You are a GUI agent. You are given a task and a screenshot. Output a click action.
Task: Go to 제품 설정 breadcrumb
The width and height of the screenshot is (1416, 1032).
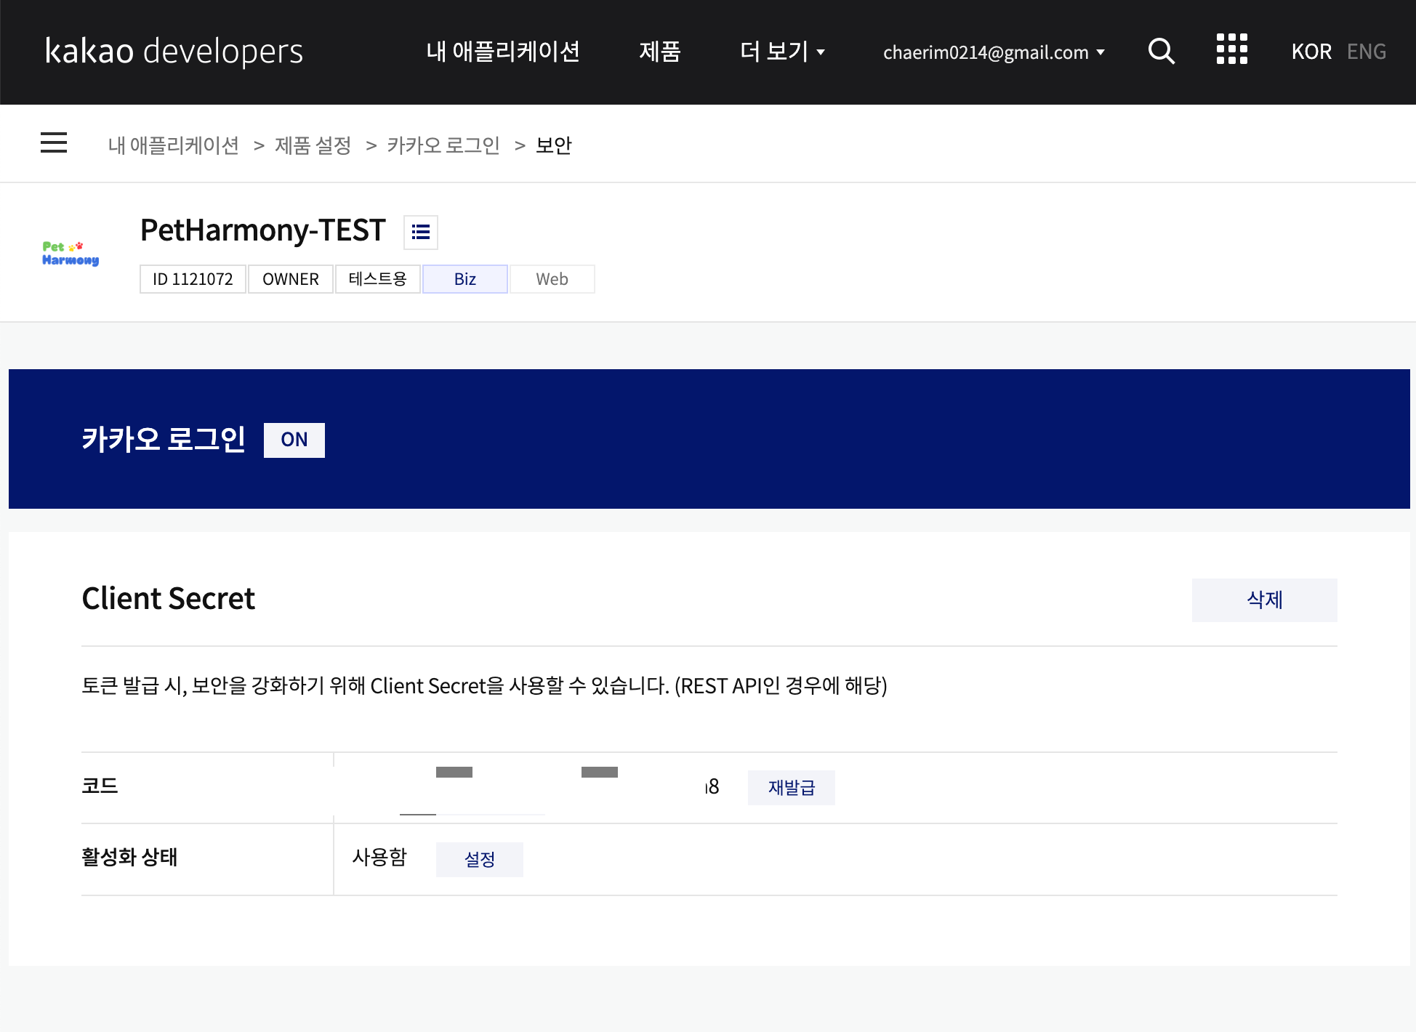click(x=313, y=145)
